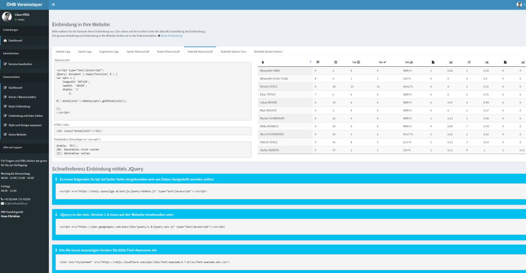This screenshot has width=526, height=273.
Task: Click the support phone number +43 (0) 664
Action: coord(17,199)
